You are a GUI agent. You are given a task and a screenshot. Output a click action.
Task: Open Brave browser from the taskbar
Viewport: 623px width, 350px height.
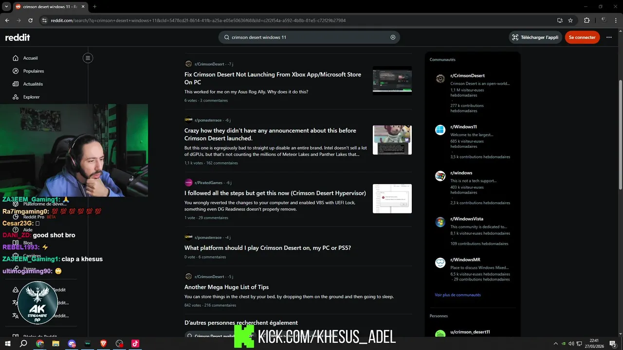pyautogui.click(x=103, y=343)
